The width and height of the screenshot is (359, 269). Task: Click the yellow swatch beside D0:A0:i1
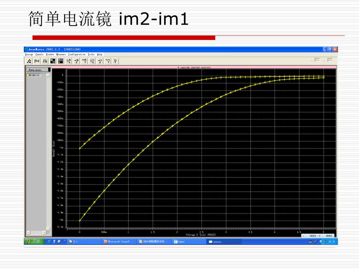click(28, 75)
